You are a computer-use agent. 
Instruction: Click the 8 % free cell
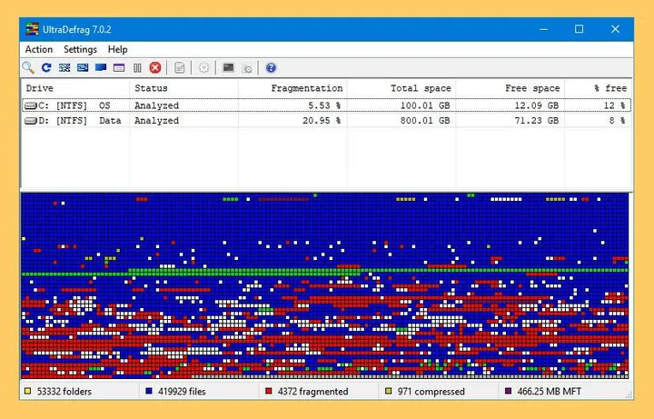pyautogui.click(x=618, y=121)
